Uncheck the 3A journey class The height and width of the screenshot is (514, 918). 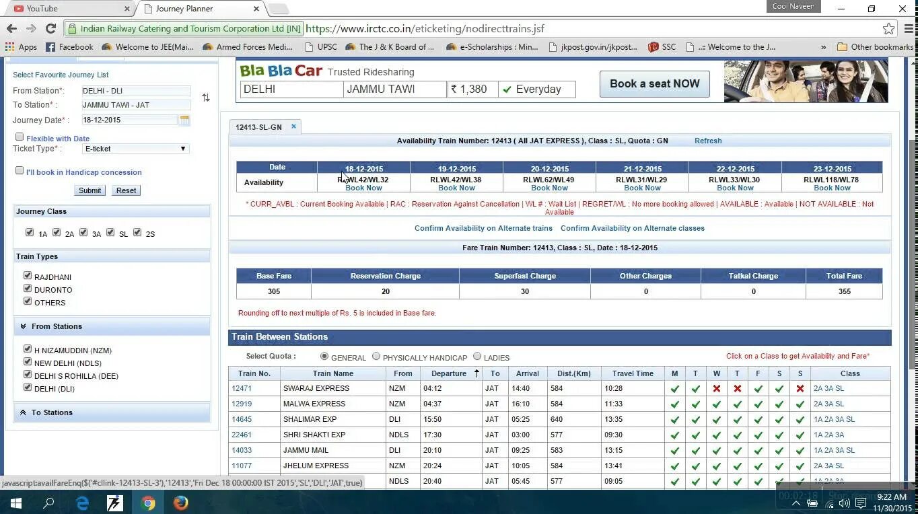coord(83,233)
